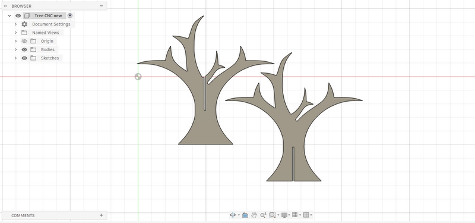Collapse the Browser panel with double arrows
475x223 pixels.
coord(5,6)
